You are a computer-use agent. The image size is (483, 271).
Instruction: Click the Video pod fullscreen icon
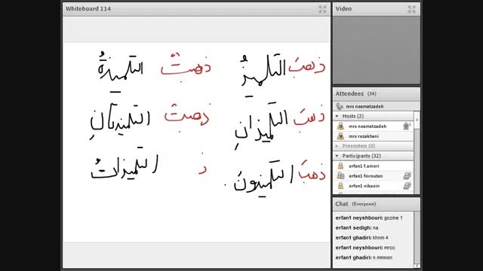411,9
